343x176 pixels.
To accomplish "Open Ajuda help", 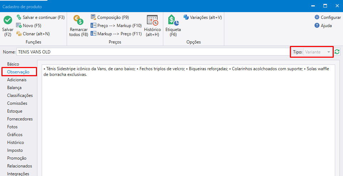I will click(x=323, y=26).
